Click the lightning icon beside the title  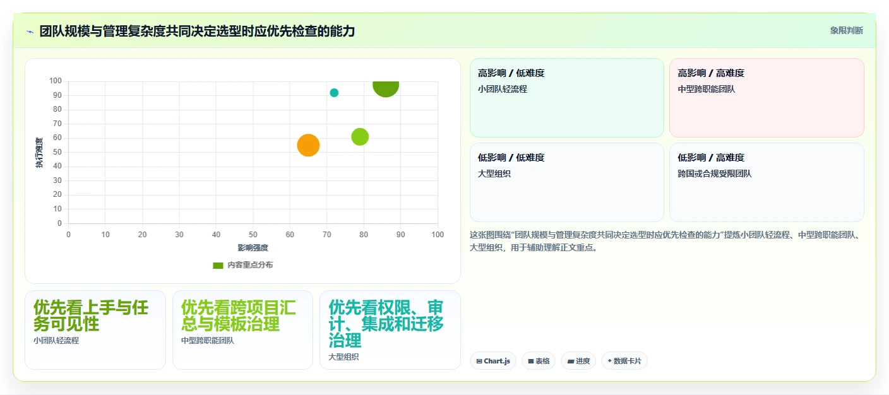tap(30, 32)
